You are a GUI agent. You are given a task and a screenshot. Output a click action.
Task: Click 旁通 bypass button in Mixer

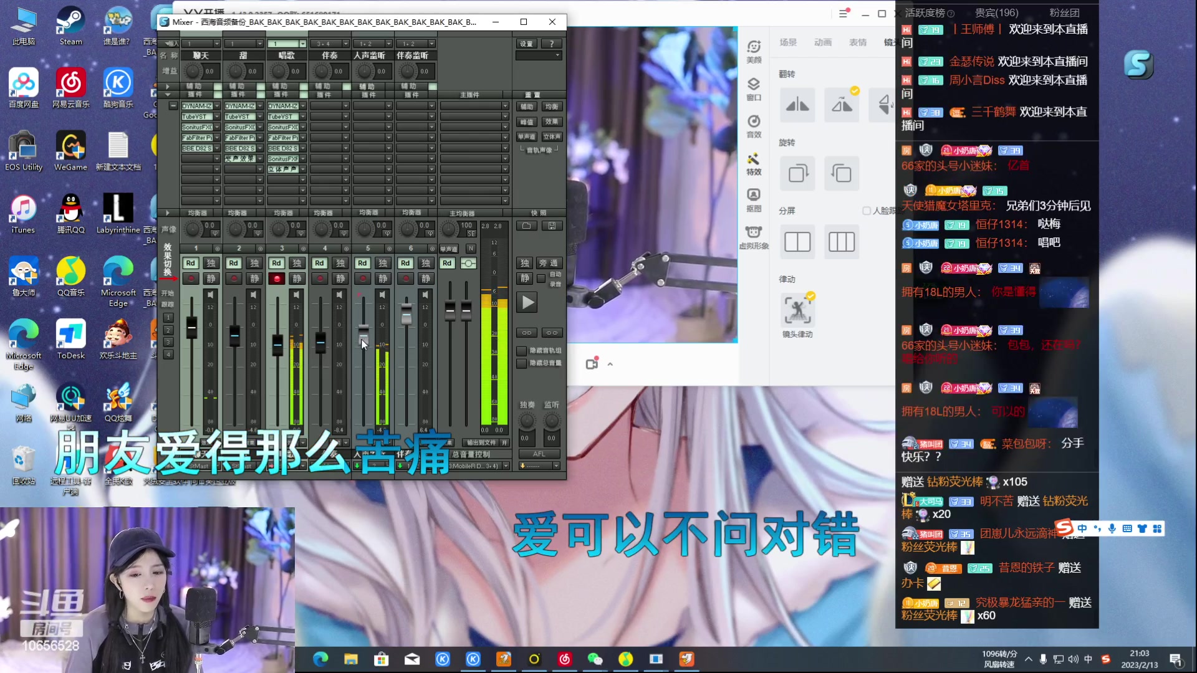tap(549, 263)
